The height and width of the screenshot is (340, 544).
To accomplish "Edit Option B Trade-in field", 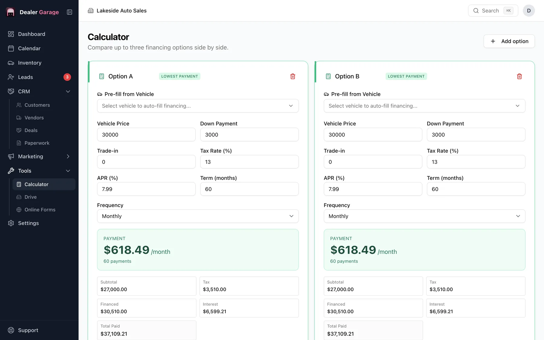I will [373, 162].
